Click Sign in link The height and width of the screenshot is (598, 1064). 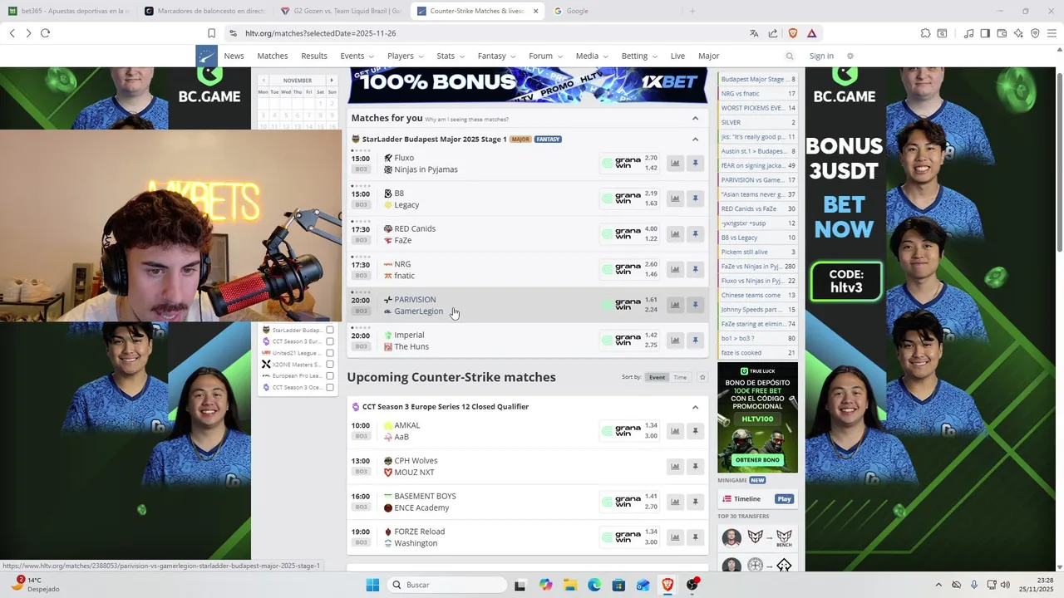click(821, 56)
